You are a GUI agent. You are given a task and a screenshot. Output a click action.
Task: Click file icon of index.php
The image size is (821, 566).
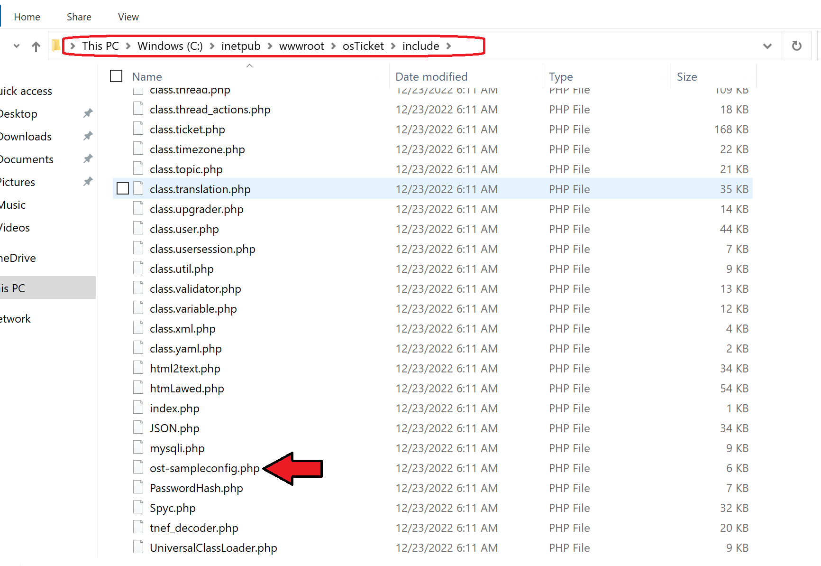point(138,408)
